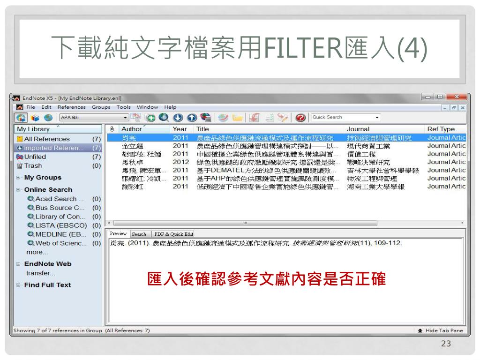Open the Quick Search dropdown arrow
Image resolution: width=480 pixels, height=360 pixels.
[377, 117]
